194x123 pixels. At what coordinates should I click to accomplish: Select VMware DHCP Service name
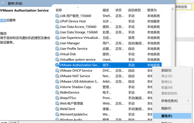pyautogui.click(x=76, y=71)
